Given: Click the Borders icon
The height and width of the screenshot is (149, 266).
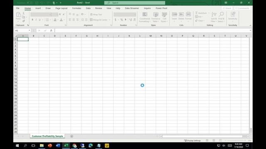Looking at the screenshot, I should point(47,20).
